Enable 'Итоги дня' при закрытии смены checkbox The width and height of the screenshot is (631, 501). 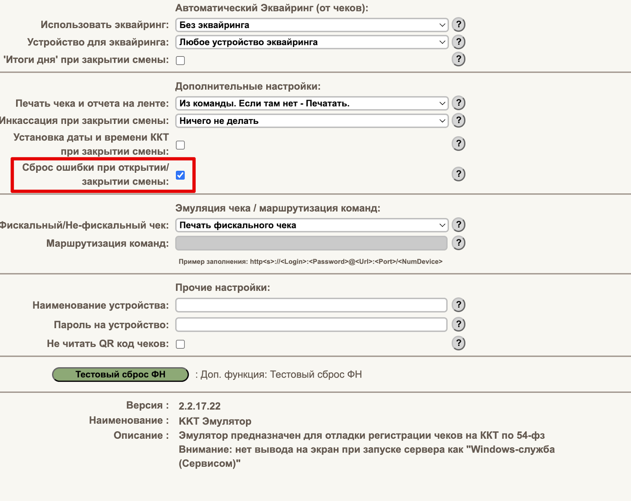[180, 60]
